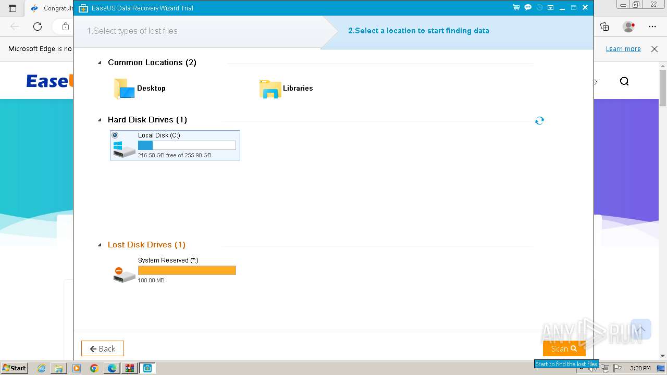Refresh the Edge page
Image resolution: width=667 pixels, height=375 pixels.
point(38,27)
